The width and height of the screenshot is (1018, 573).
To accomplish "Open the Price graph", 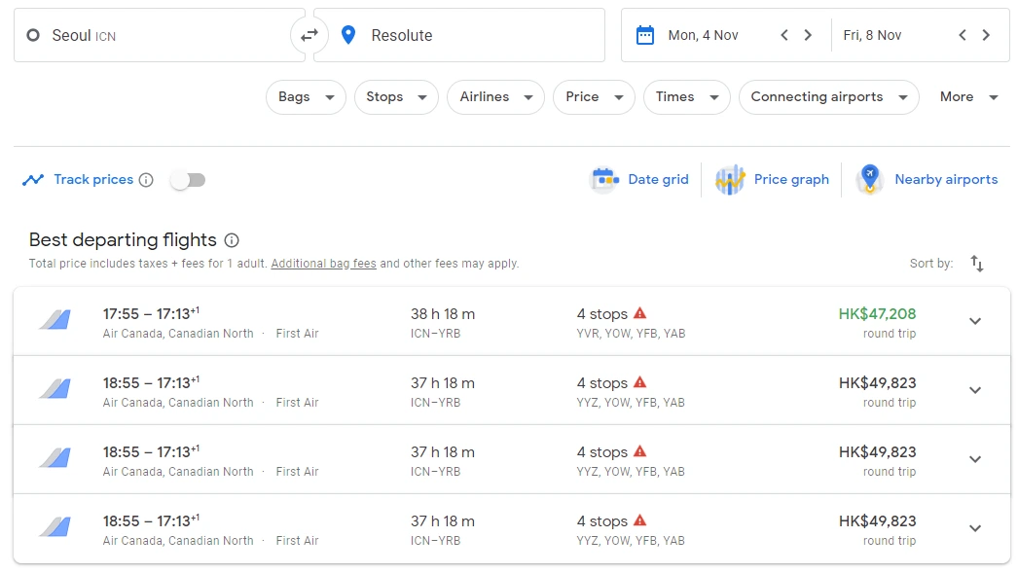I will click(x=772, y=180).
